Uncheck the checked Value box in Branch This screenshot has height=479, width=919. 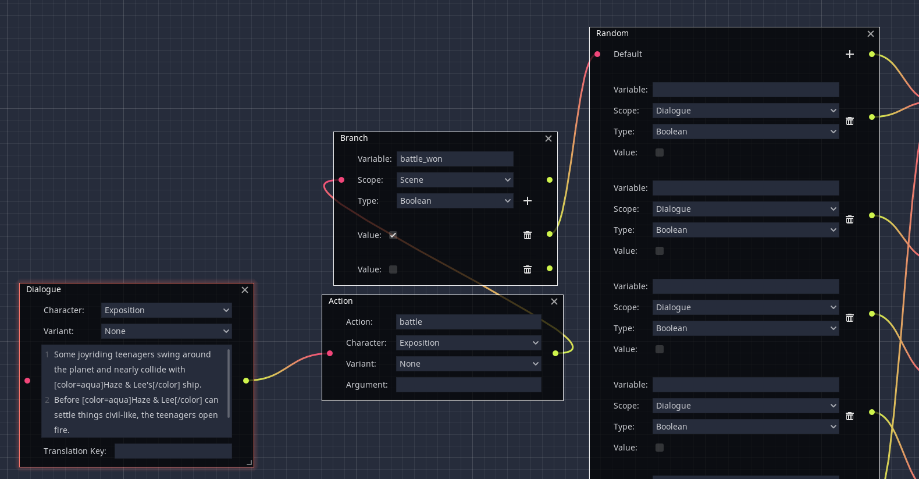point(393,235)
